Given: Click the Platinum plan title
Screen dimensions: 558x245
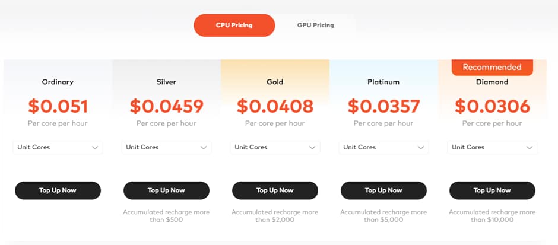Looking at the screenshot, I should tap(383, 82).
